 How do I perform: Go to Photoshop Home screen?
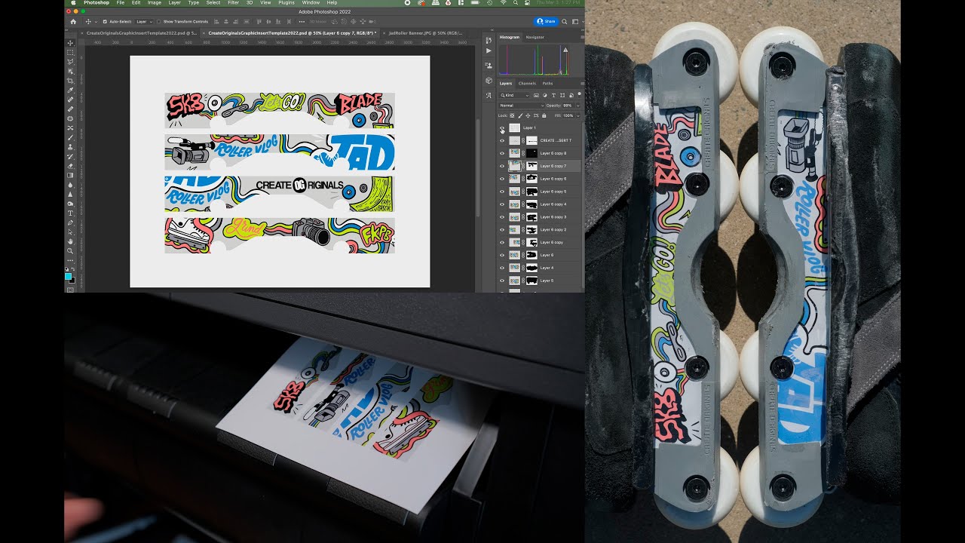[72, 21]
